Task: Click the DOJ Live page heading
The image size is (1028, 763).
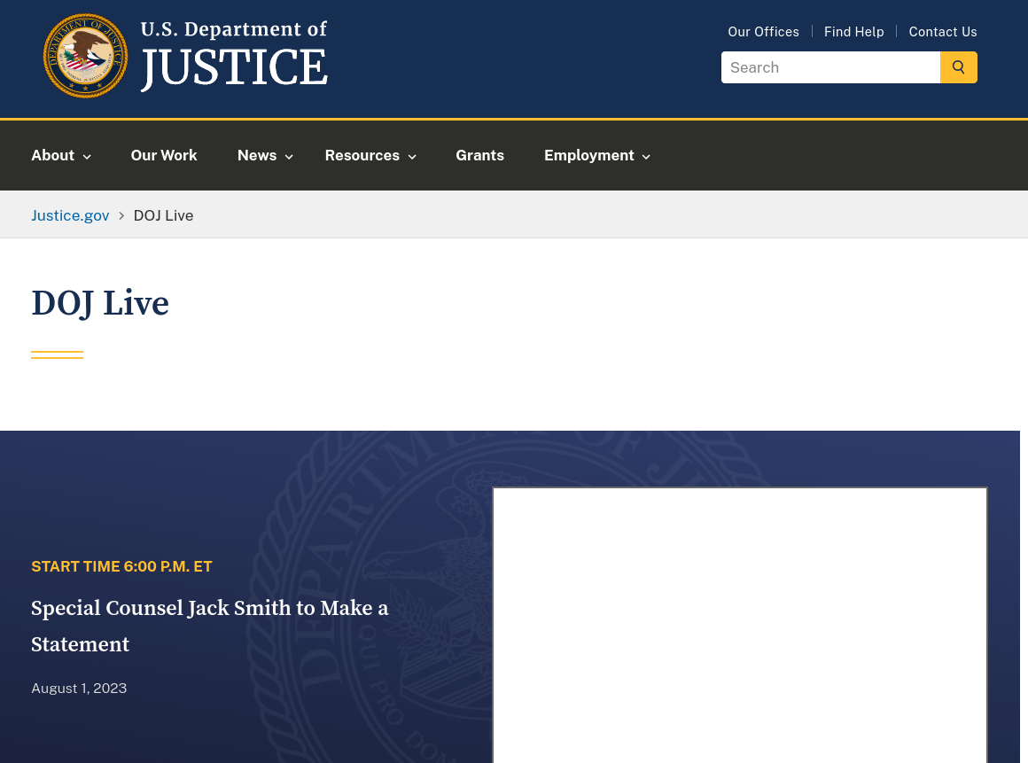Action: click(100, 303)
